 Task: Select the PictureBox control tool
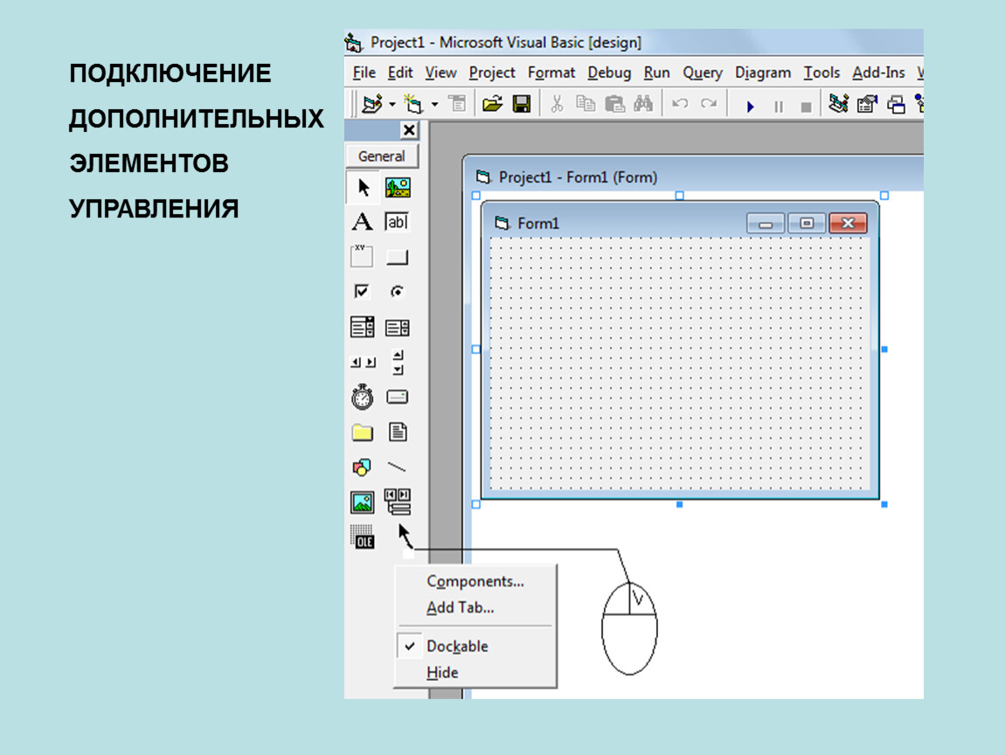(x=398, y=188)
